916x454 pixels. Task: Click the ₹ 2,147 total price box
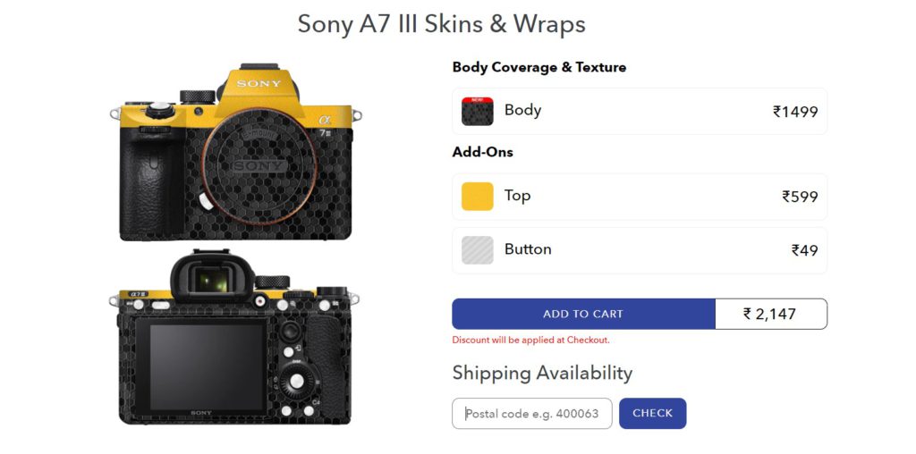771,314
